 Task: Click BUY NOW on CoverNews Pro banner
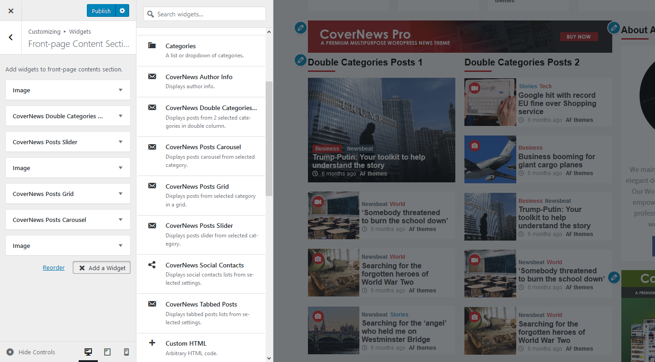pos(579,37)
